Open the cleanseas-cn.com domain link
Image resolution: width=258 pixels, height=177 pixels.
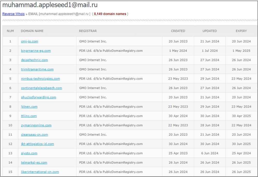[35, 135]
